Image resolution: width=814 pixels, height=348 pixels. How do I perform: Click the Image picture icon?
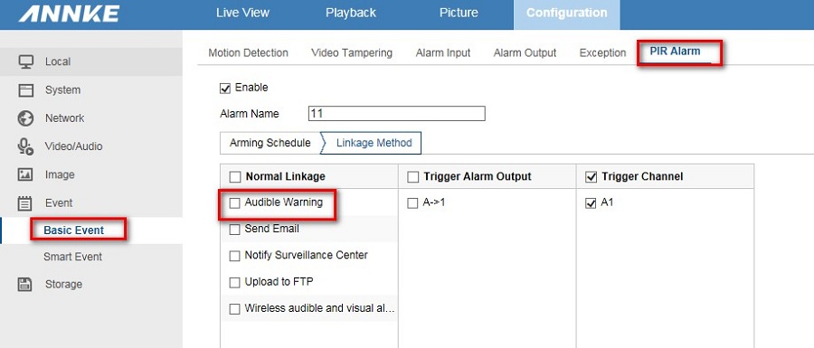25,174
